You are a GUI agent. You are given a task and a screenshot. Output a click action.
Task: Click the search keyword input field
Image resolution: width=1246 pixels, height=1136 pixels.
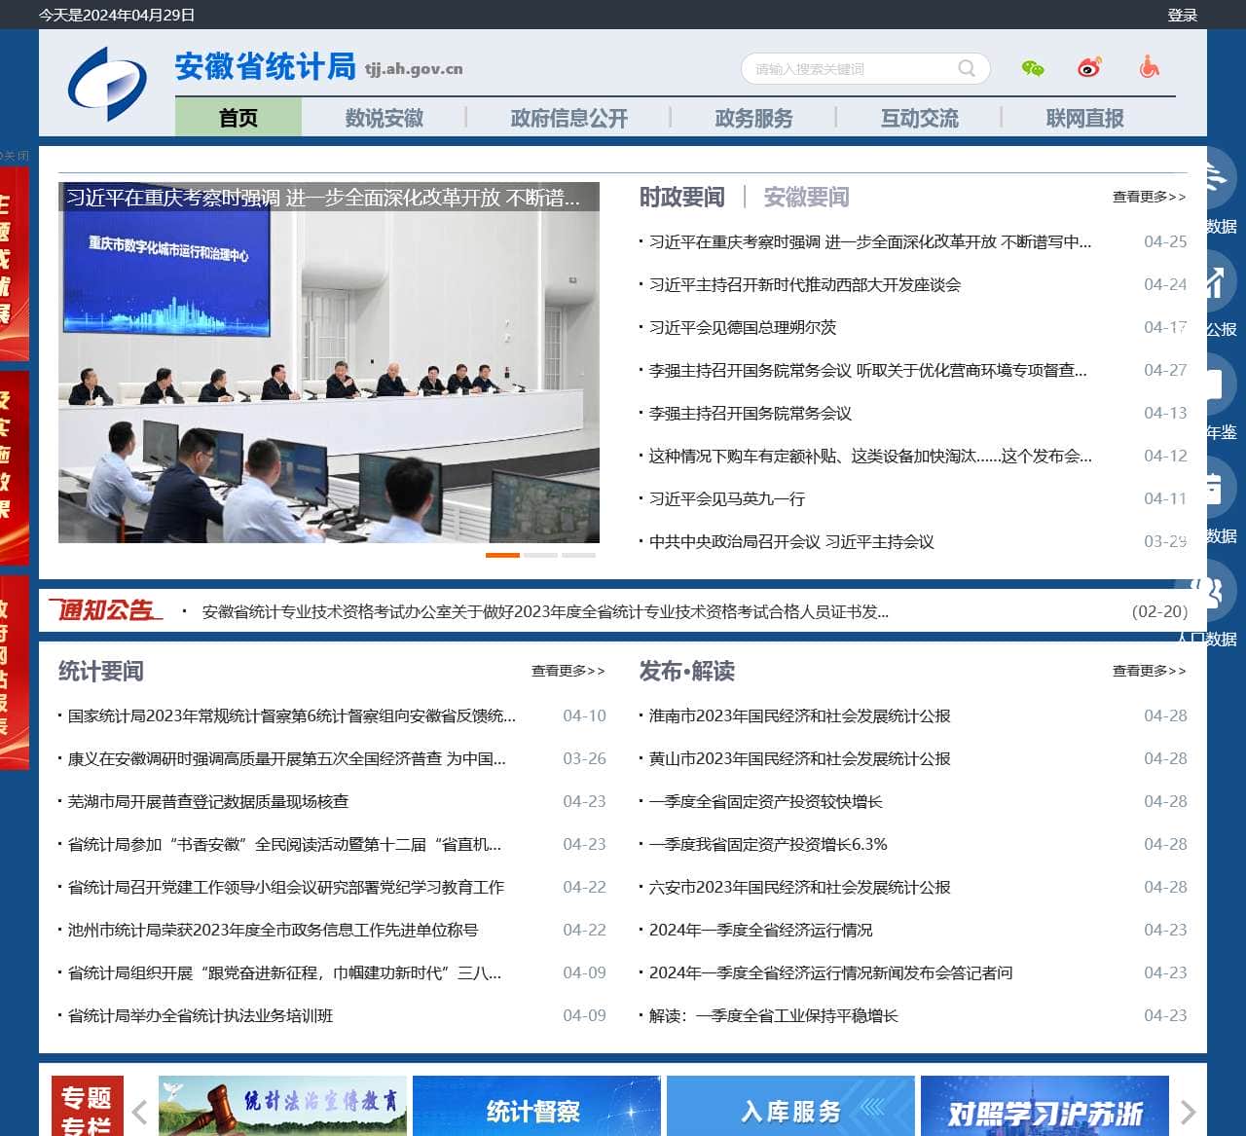tap(847, 69)
